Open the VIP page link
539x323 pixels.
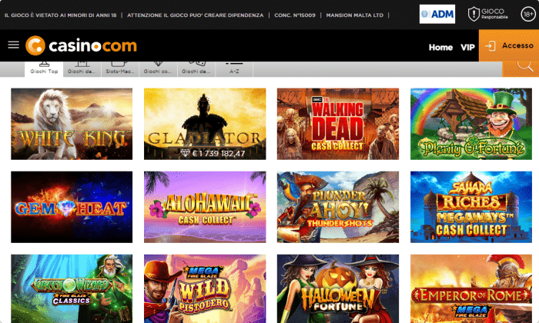point(467,47)
